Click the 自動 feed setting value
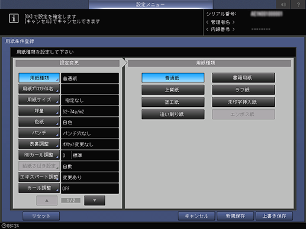This screenshot has height=229, width=306. (90, 166)
